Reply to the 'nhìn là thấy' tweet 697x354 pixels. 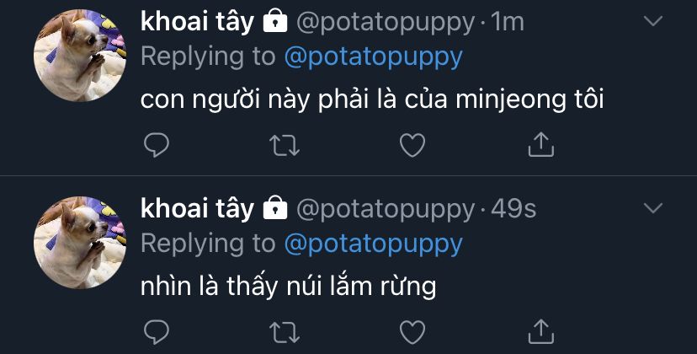click(x=157, y=331)
